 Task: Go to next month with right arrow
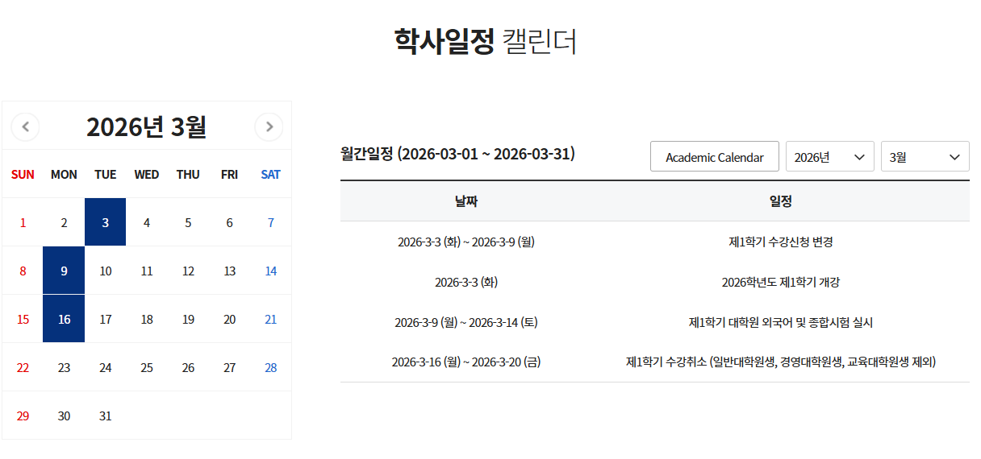click(x=269, y=126)
